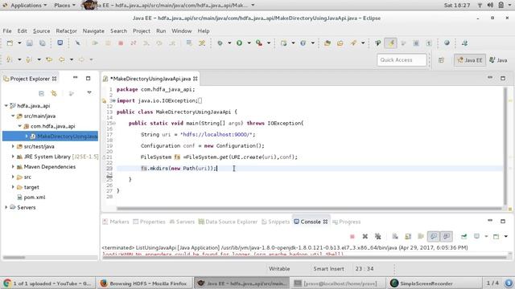Click Remove All Terminated Launches icon
Screen dimensions: 515x289
tap(377, 236)
